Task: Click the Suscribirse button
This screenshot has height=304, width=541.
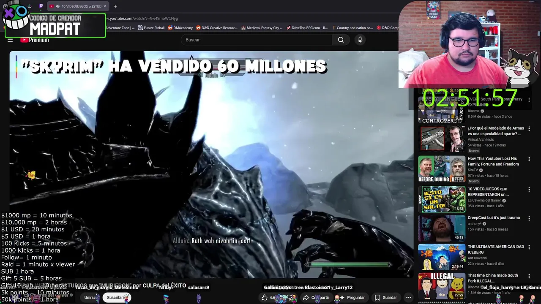Action: click(117, 297)
